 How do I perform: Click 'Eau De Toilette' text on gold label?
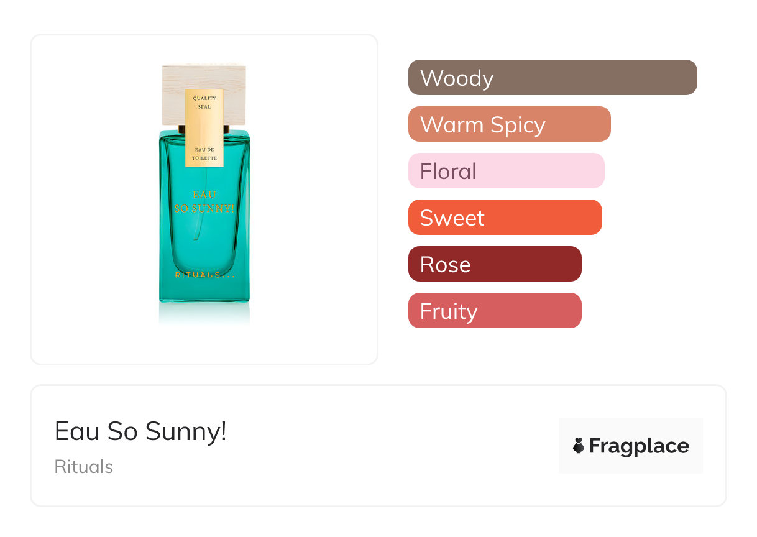[204, 154]
